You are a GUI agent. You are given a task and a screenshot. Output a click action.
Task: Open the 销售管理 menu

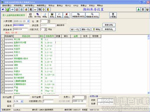click(41, 6)
